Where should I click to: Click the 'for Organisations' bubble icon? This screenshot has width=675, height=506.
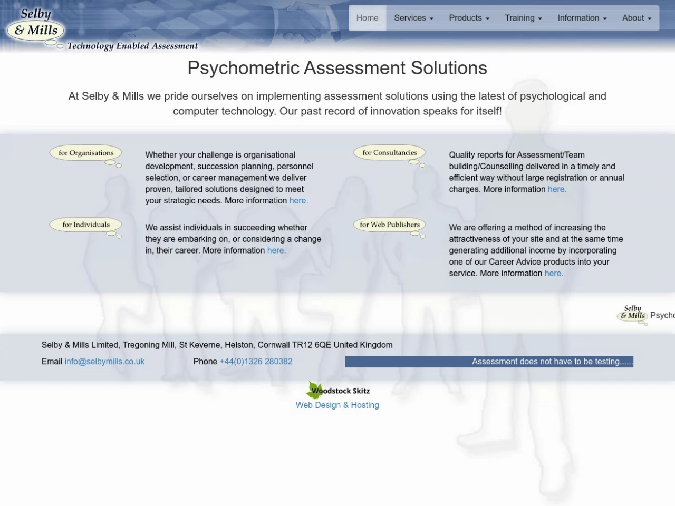[x=86, y=153]
